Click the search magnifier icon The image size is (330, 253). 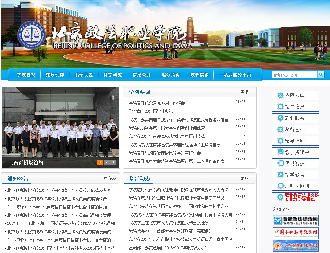321,75
